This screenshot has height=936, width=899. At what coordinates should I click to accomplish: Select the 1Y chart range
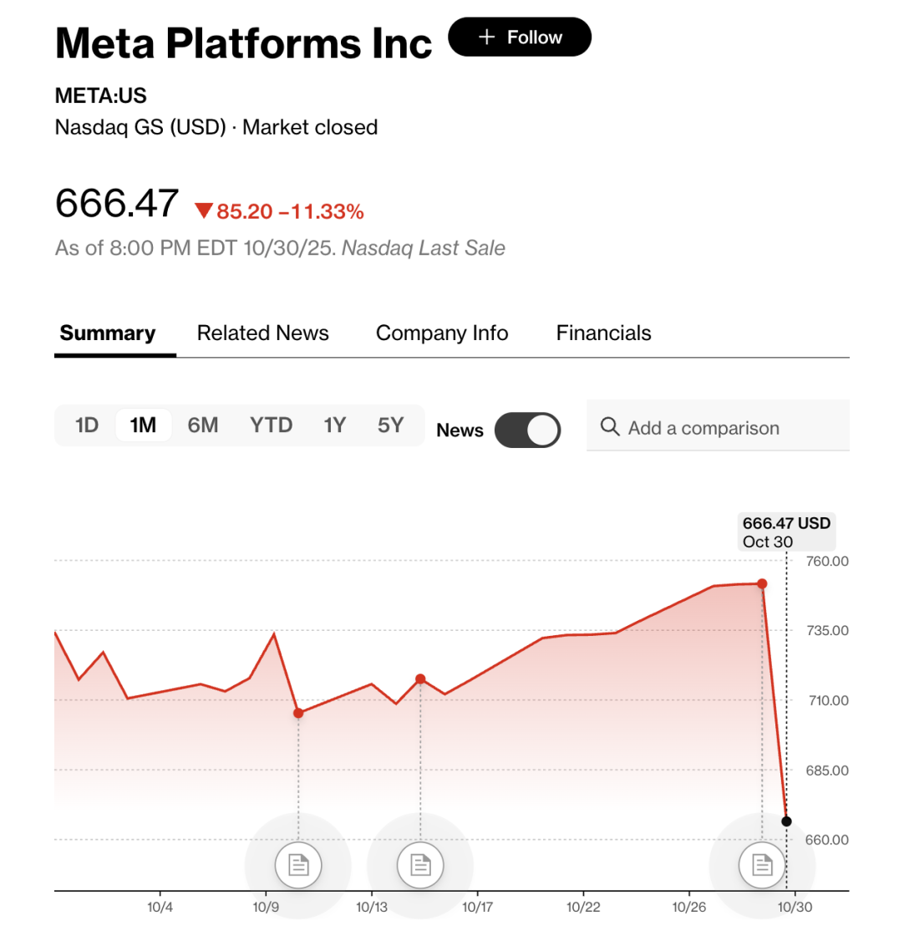[x=334, y=425]
